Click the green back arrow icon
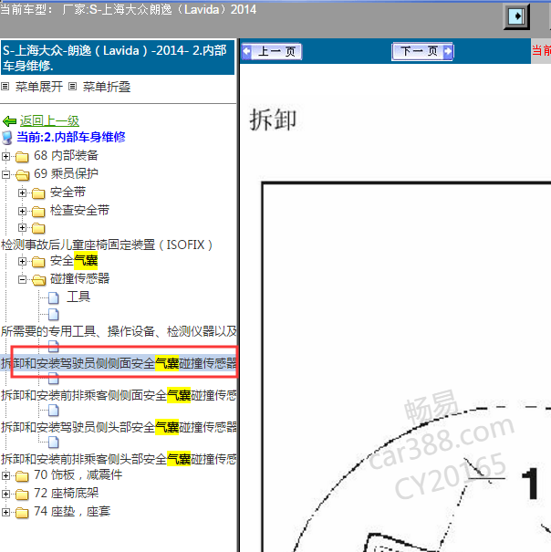This screenshot has width=551, height=552. (9, 121)
